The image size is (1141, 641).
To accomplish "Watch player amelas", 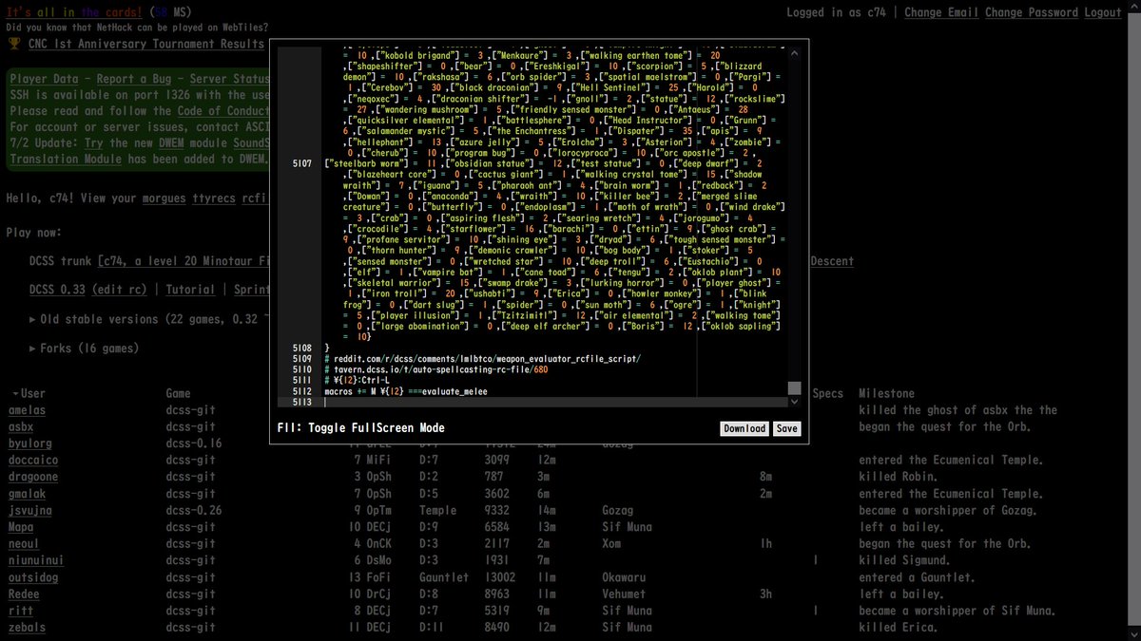I will click(27, 410).
